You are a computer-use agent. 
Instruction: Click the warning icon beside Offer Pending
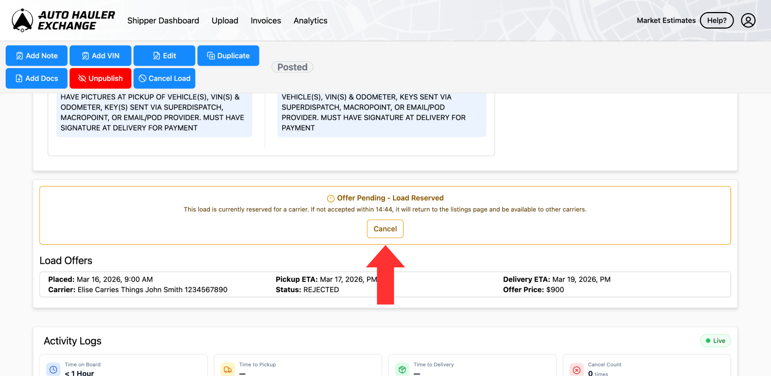point(331,198)
